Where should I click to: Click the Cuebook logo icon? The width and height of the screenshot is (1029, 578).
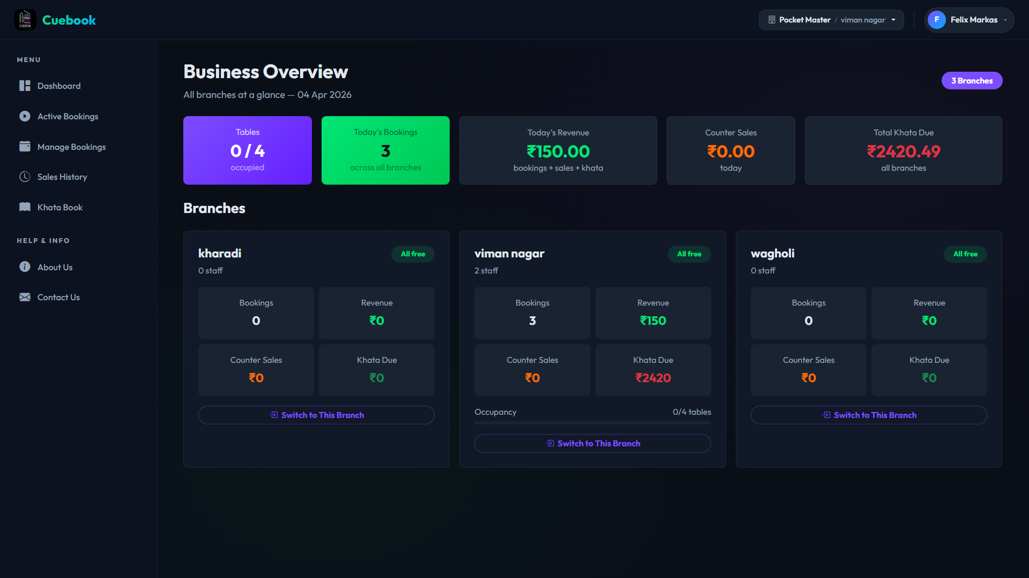(x=25, y=20)
